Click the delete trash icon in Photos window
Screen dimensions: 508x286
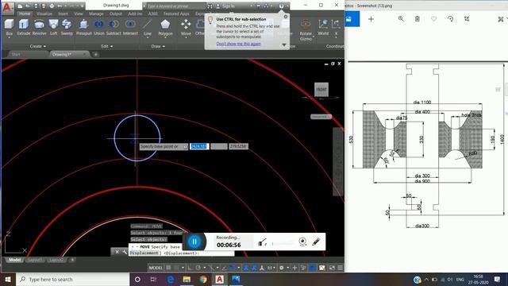(x=418, y=19)
